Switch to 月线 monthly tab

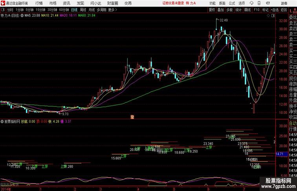coord(92,10)
